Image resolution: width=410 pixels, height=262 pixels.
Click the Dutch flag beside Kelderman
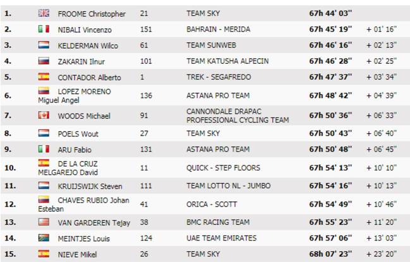tap(44, 45)
